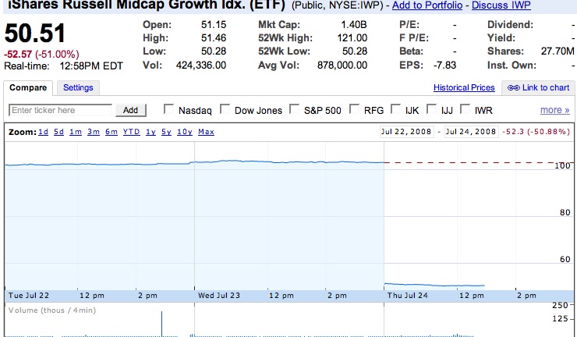This screenshot has width=577, height=337.
Task: Zoom the chart to YTD
Action: click(131, 132)
